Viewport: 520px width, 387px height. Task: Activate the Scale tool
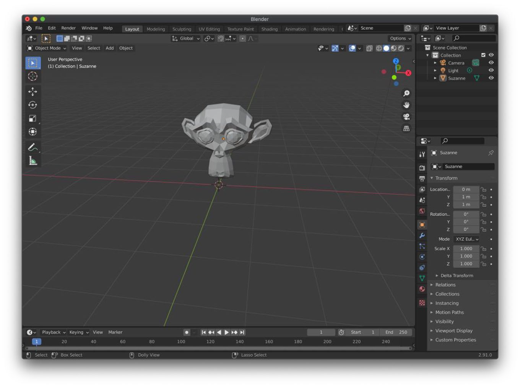[32, 118]
